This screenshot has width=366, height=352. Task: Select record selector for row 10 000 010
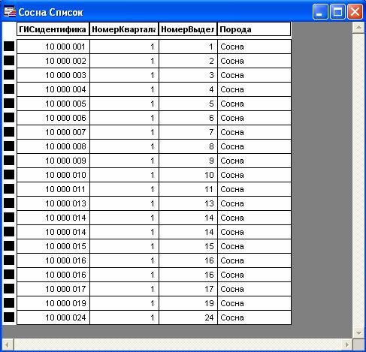pos(9,175)
